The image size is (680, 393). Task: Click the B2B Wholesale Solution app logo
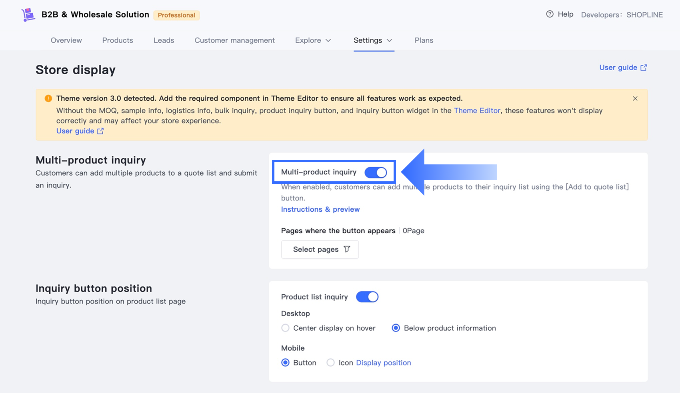coord(28,15)
